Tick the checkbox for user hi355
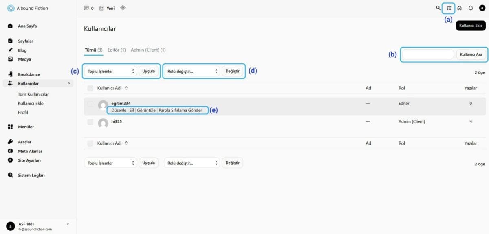The height and width of the screenshot is (234, 489). point(90,121)
